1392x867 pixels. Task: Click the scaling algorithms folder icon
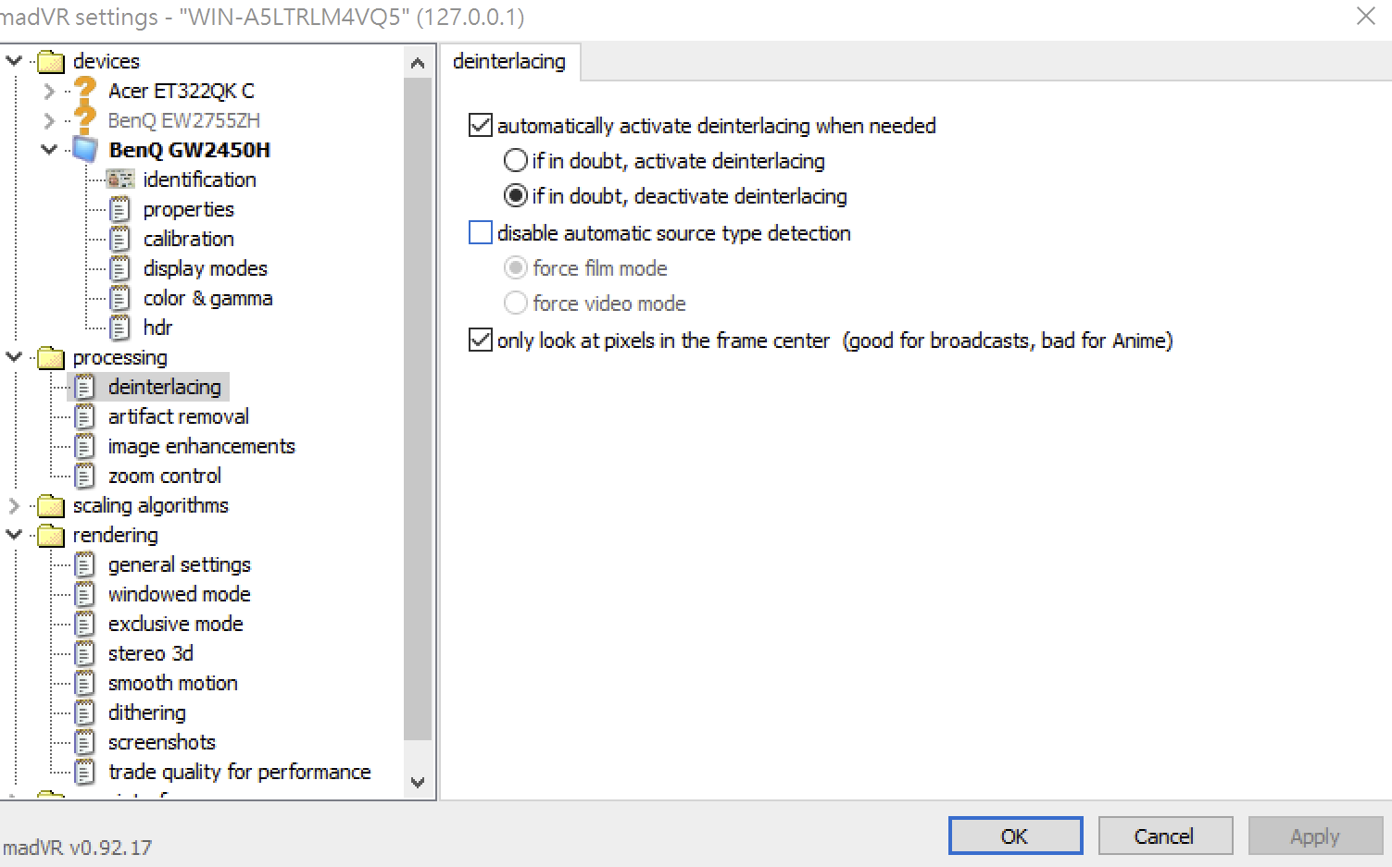[x=51, y=506]
